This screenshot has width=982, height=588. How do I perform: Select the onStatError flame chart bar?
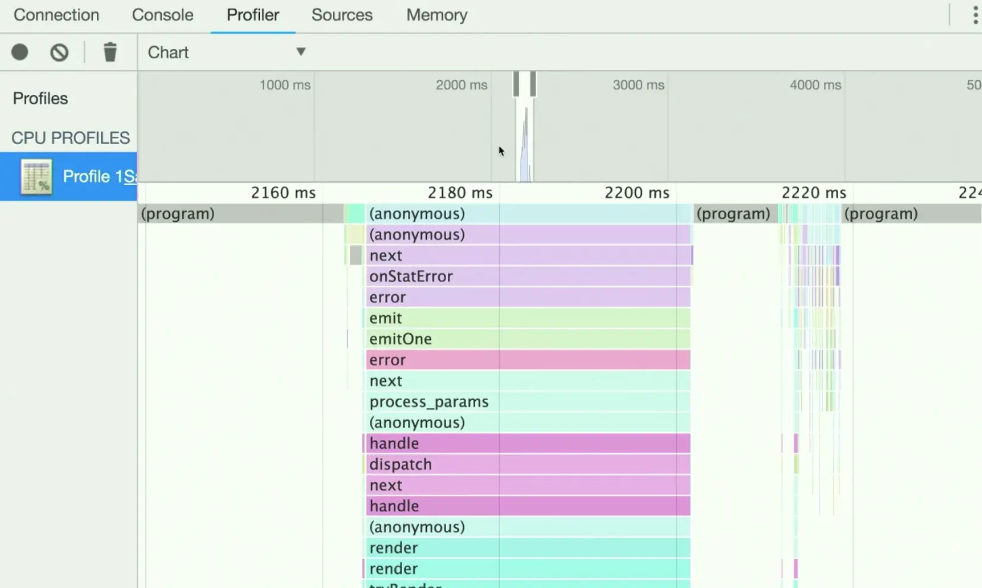point(528,276)
